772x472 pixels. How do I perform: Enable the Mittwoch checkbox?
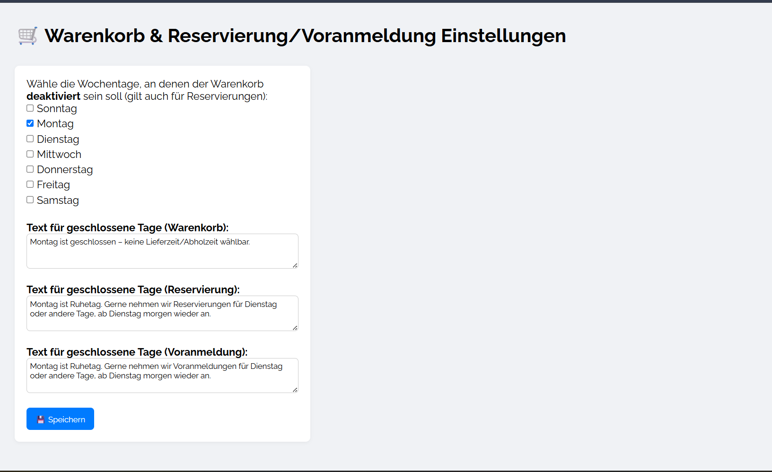(x=30, y=154)
